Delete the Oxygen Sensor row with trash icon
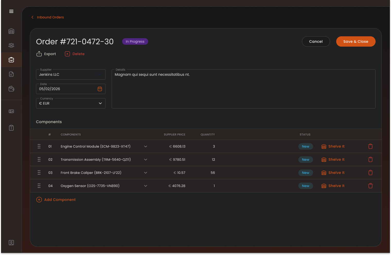The height and width of the screenshot is (255, 391). pyautogui.click(x=370, y=186)
